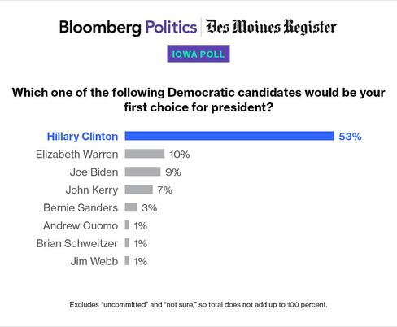Click the Bloomberg Politics logo
Screen dimensions: 397x327
128,28
